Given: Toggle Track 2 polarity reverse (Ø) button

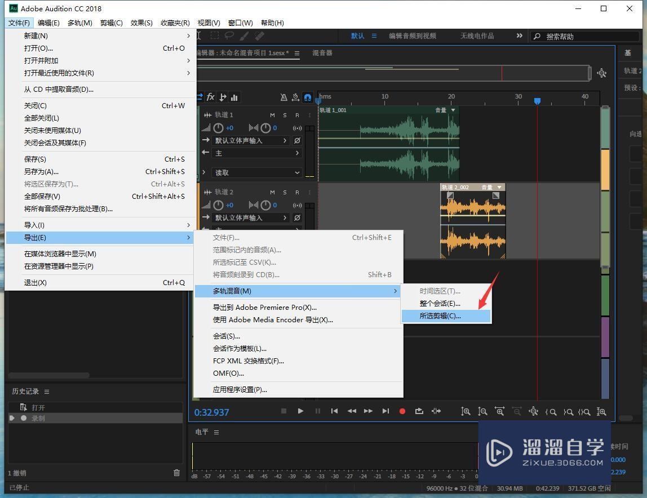Looking at the screenshot, I should pos(297,218).
